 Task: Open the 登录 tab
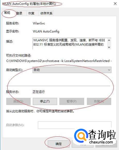pyautogui.click(x=19, y=13)
